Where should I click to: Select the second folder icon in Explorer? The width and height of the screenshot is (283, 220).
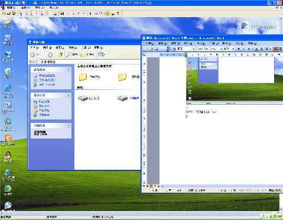click(x=122, y=77)
